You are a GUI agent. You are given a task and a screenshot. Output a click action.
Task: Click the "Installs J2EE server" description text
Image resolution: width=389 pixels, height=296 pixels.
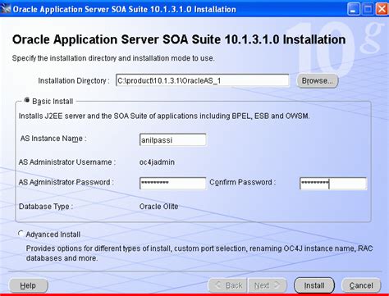click(164, 116)
